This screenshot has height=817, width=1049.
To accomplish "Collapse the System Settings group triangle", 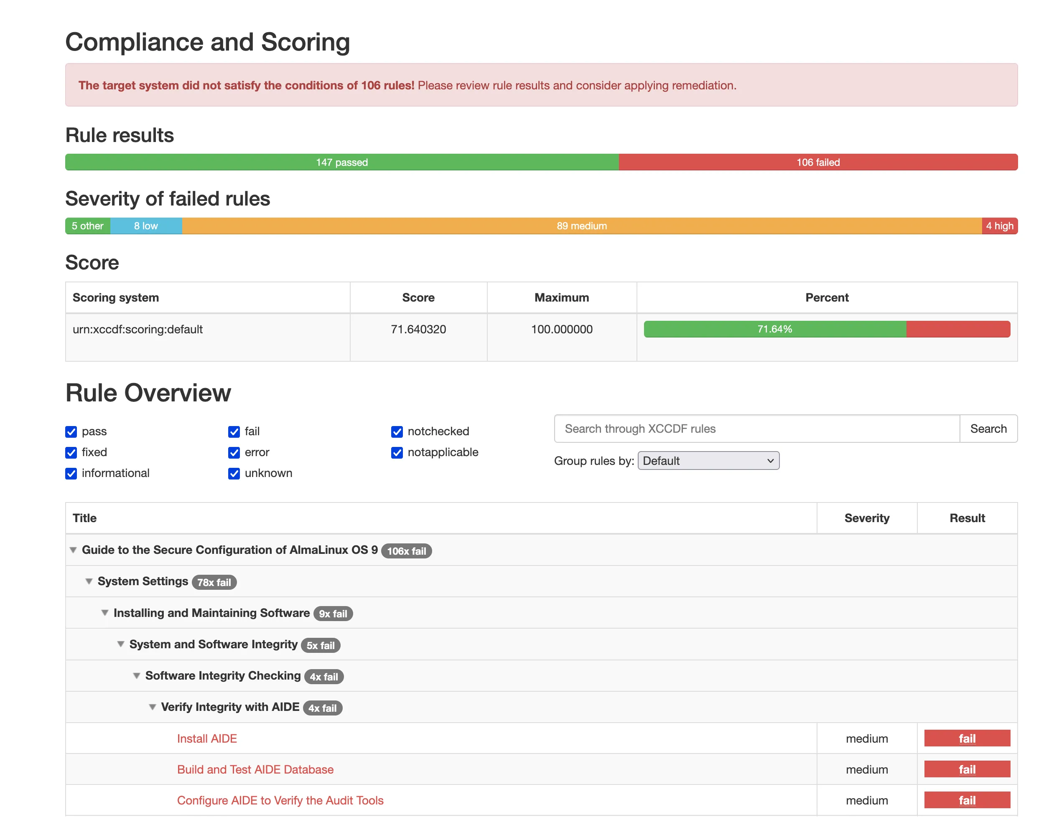I will (x=89, y=582).
